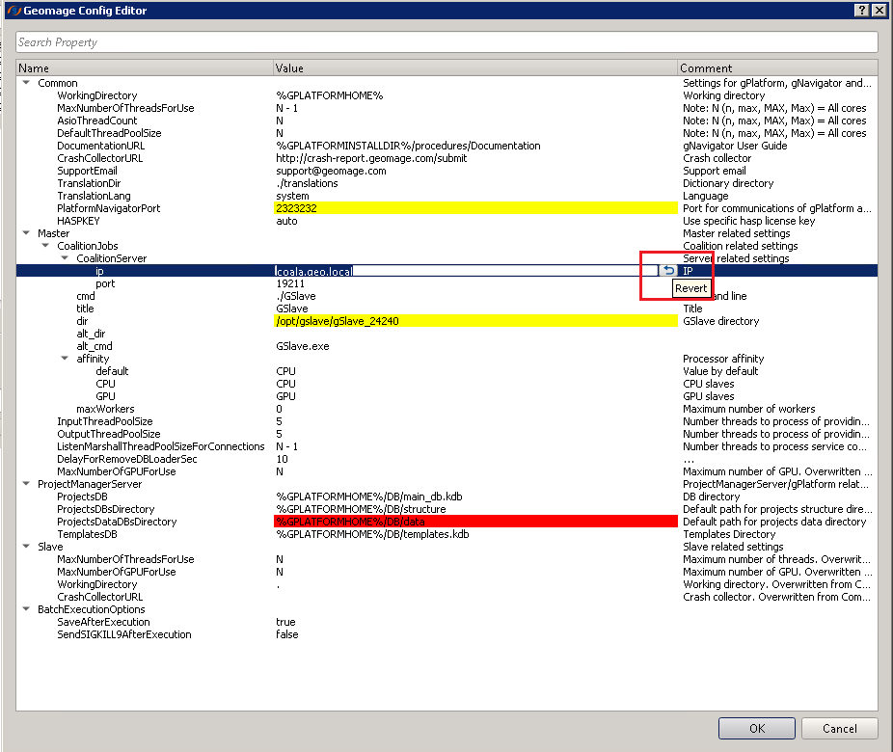This screenshot has width=893, height=752.
Task: Select the HASPKEY row
Action: tap(78, 221)
